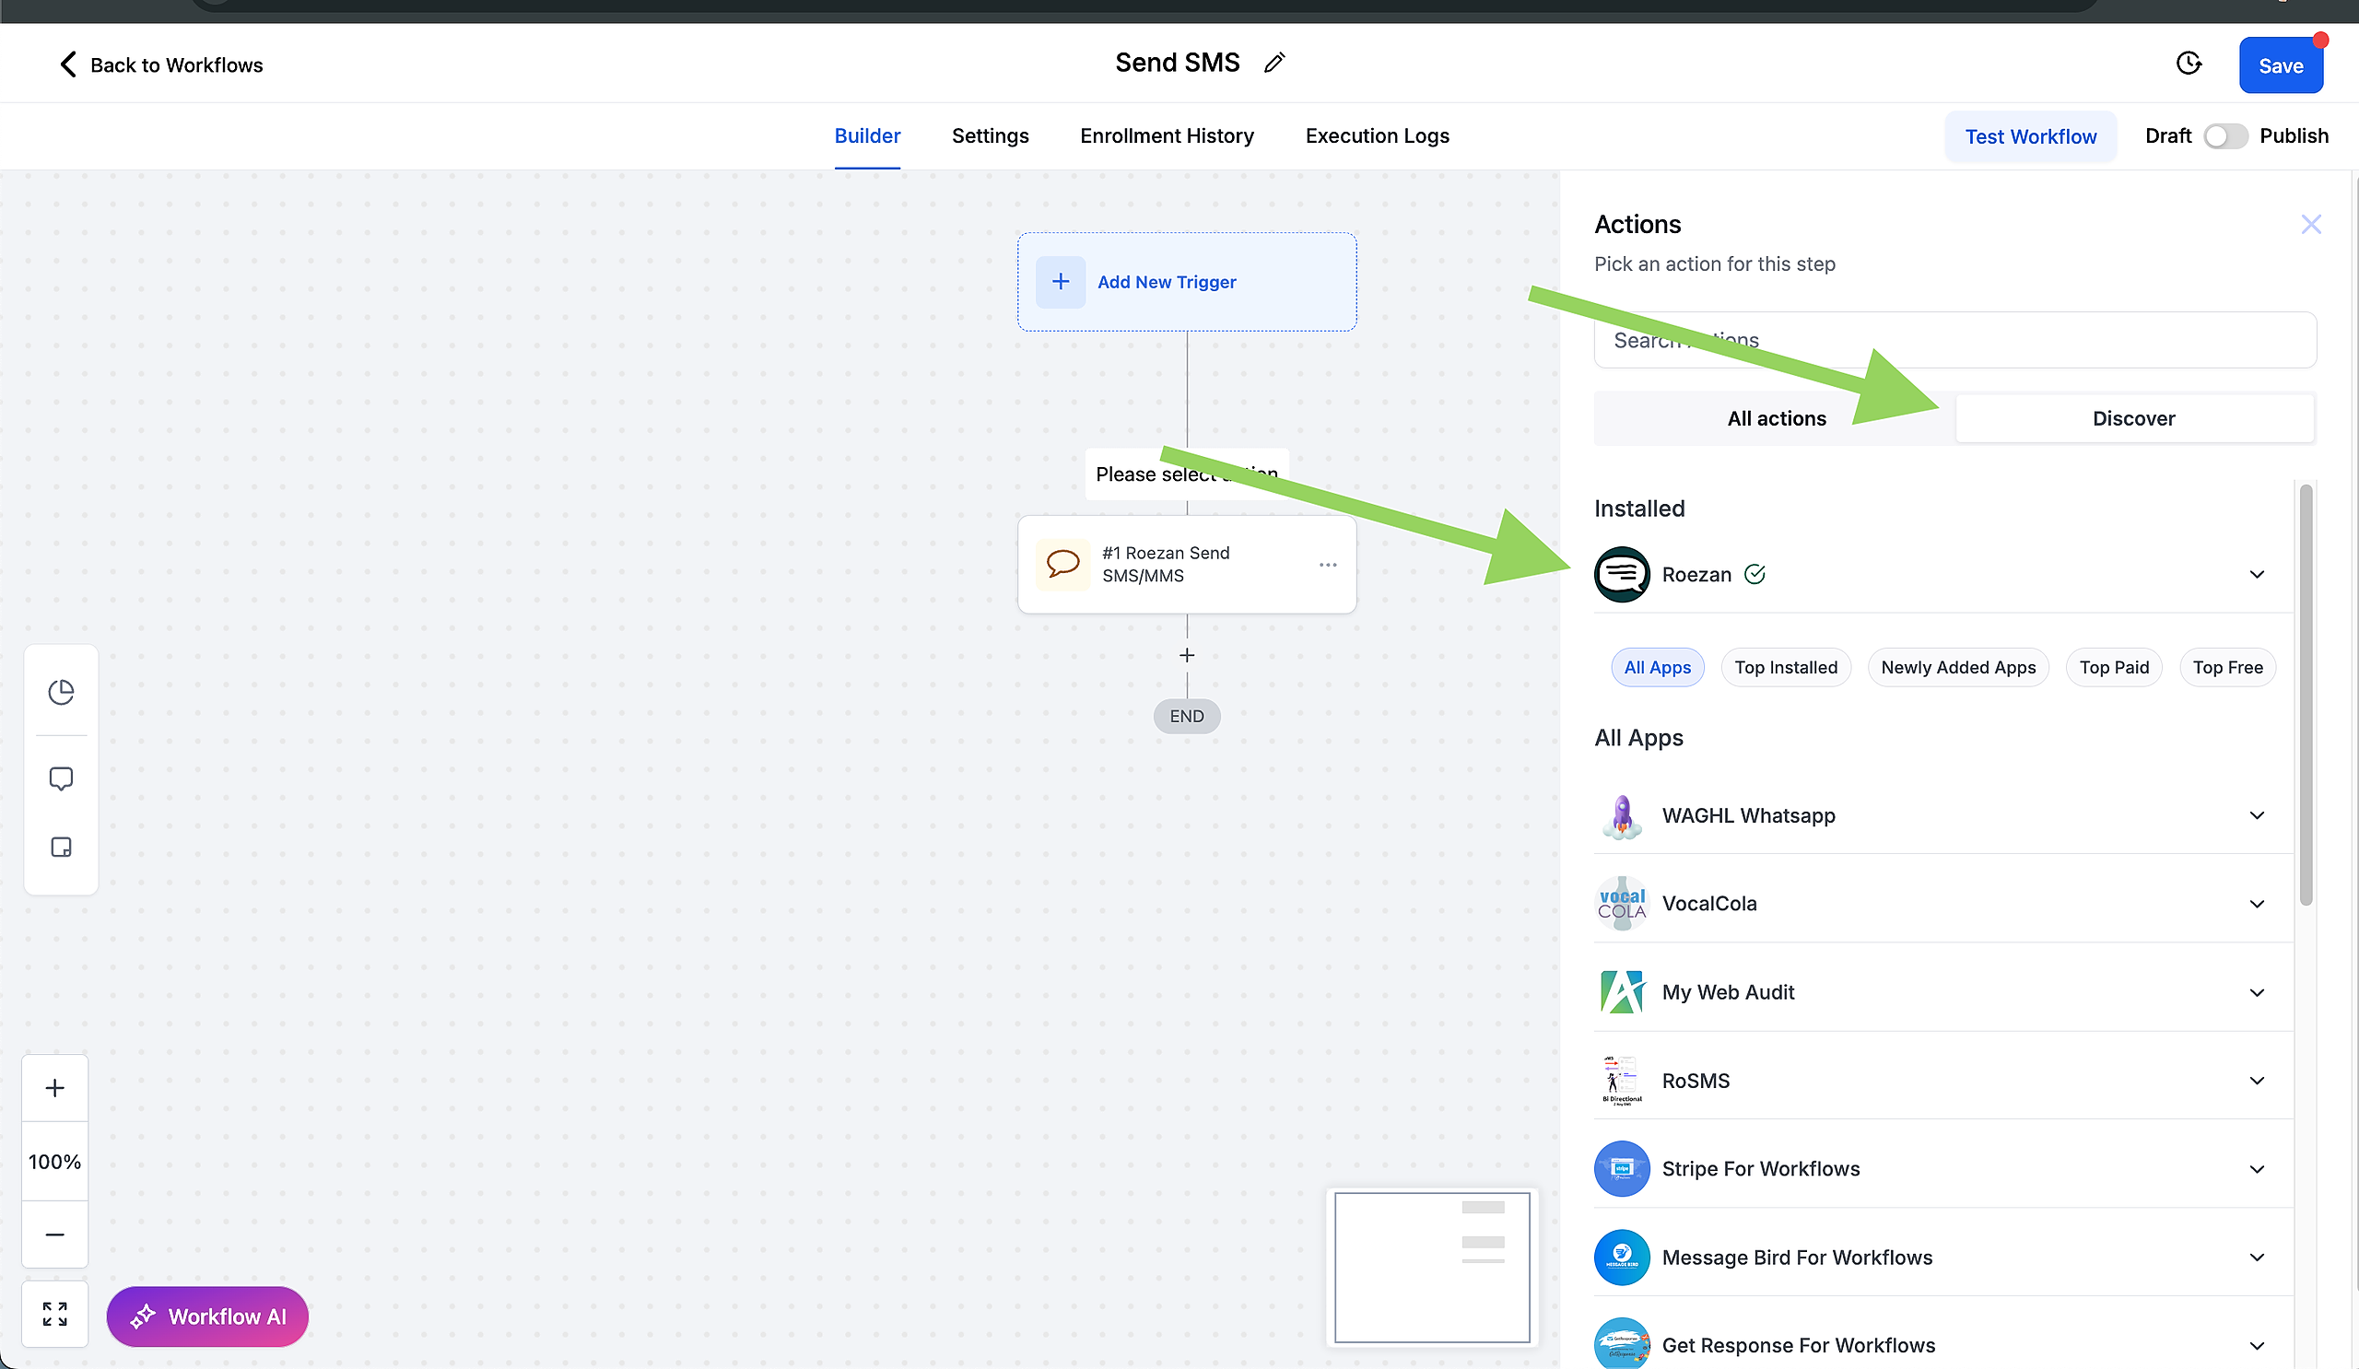Switch to the Execution Logs tab
Viewport: 2359px width, 1369px height.
[x=1377, y=135]
